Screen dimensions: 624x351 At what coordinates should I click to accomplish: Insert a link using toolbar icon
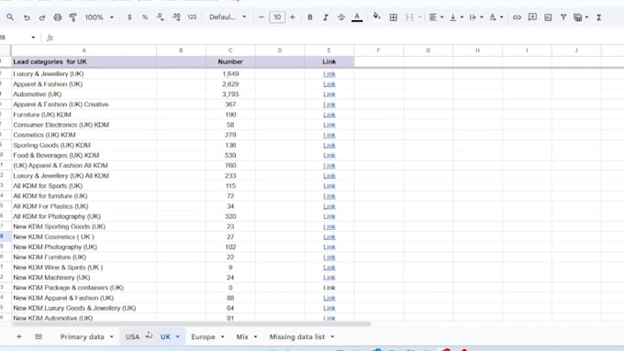[517, 17]
